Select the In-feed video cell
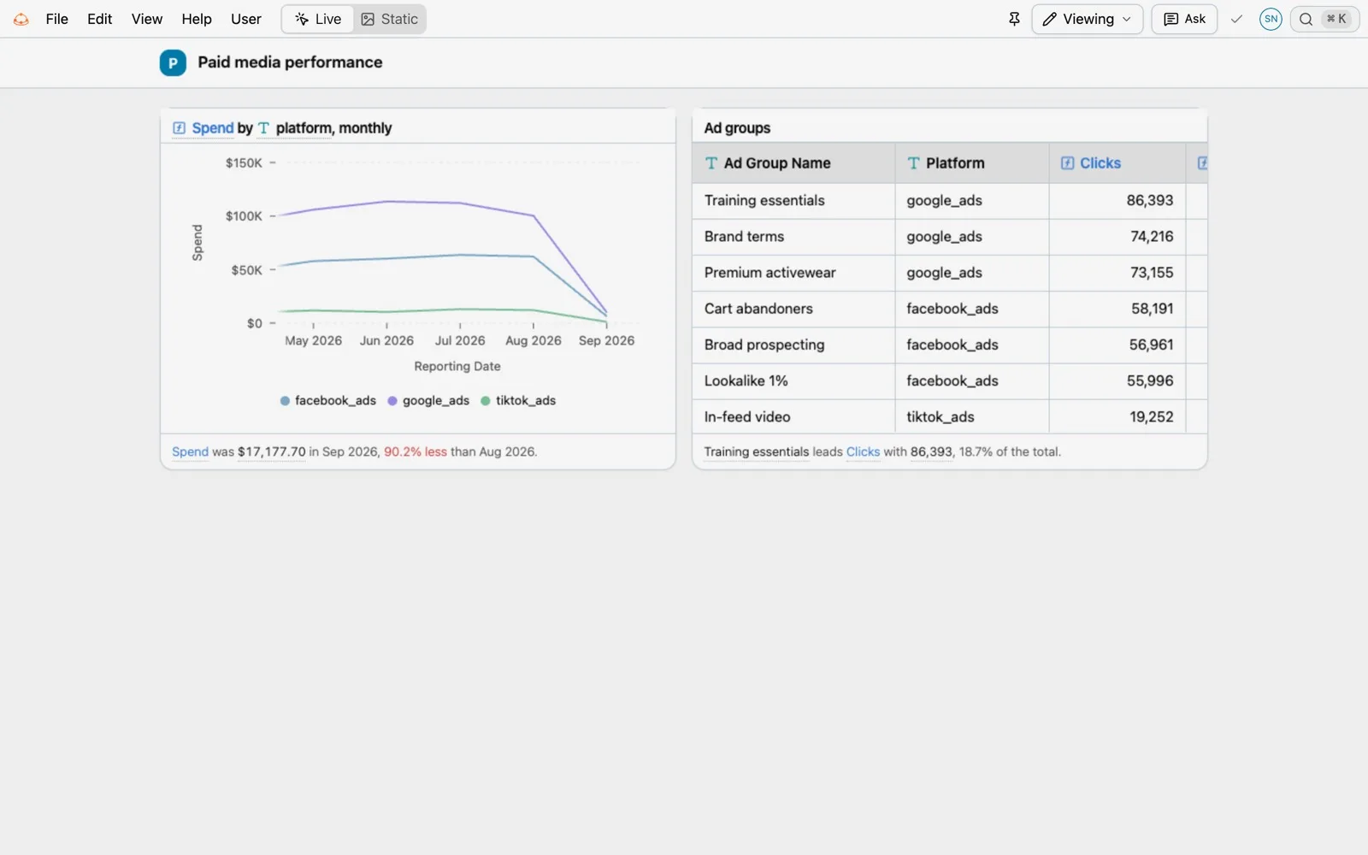 793,416
